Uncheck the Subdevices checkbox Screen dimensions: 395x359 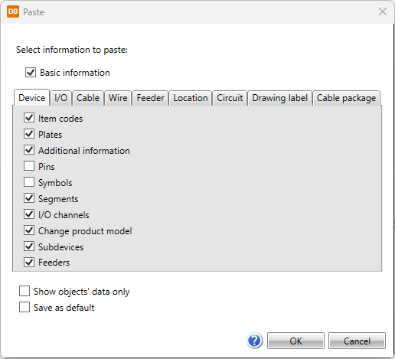(29, 246)
